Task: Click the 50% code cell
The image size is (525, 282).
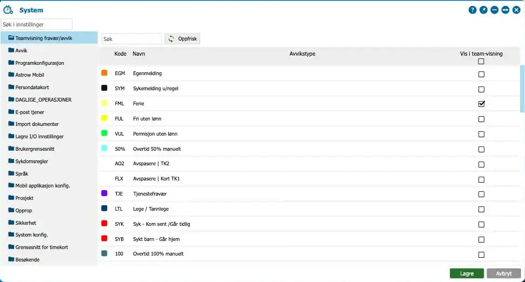Action: (x=120, y=149)
